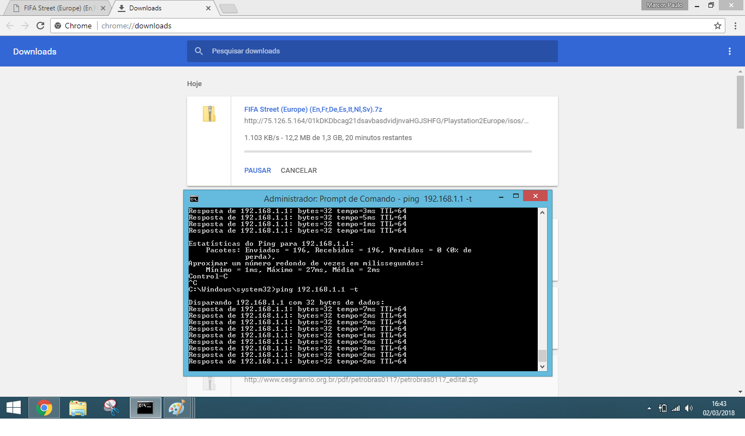Open the Paint taskbar icon
Viewport: 745px width, 436px height.
pos(177,408)
